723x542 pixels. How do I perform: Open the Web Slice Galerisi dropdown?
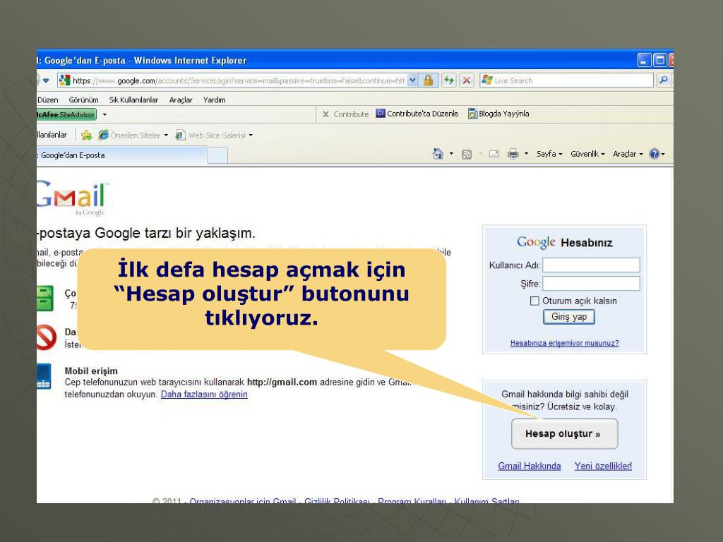[251, 135]
